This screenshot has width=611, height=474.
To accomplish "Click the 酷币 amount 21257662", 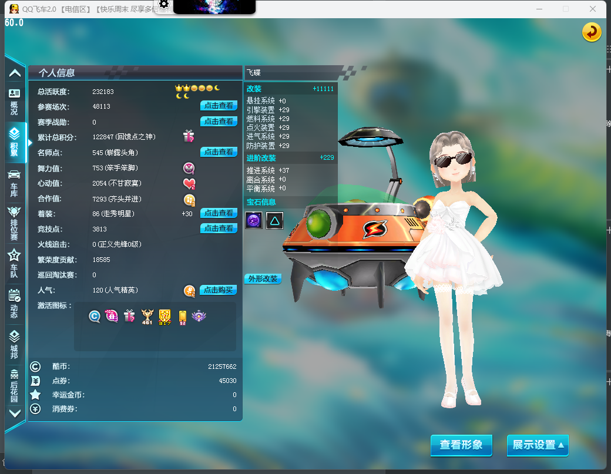I will pos(222,367).
